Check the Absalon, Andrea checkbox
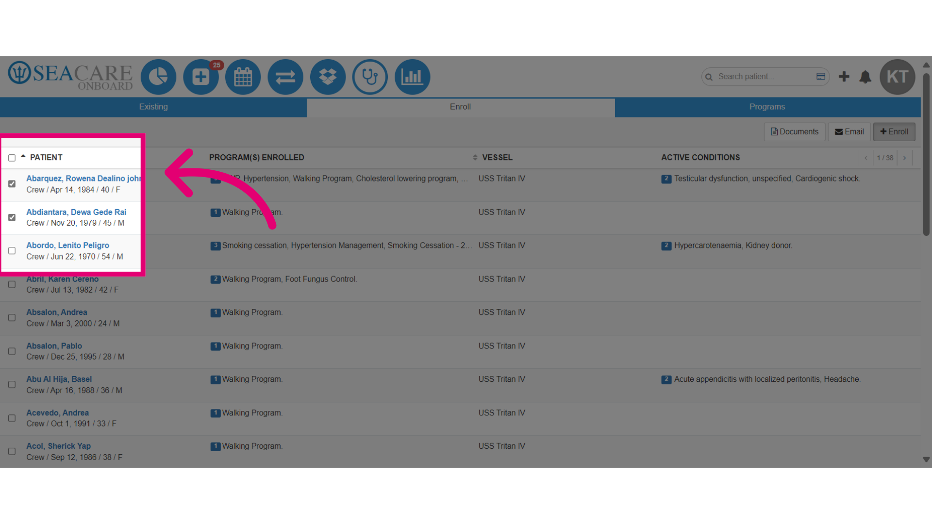The width and height of the screenshot is (932, 524). coord(12,318)
